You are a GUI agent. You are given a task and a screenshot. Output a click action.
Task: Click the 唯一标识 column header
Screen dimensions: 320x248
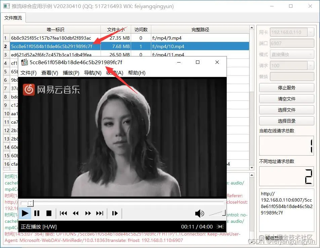55,30
